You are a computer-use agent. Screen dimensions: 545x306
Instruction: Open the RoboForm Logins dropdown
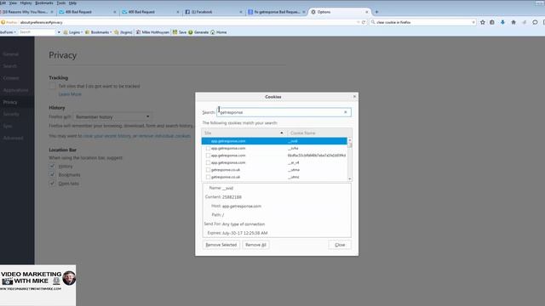coord(73,32)
